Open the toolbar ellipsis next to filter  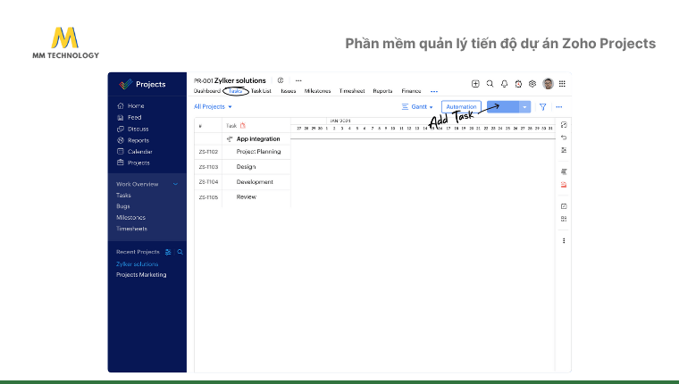coord(559,107)
